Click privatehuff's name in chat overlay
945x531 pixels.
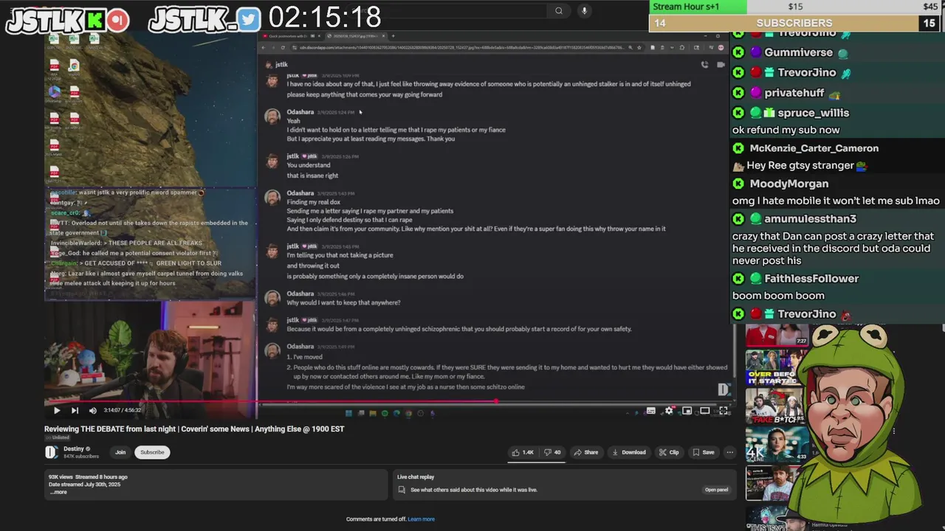coord(794,93)
